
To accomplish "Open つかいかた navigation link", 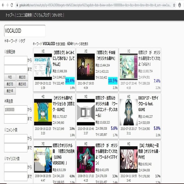I will (x=57, y=15).
